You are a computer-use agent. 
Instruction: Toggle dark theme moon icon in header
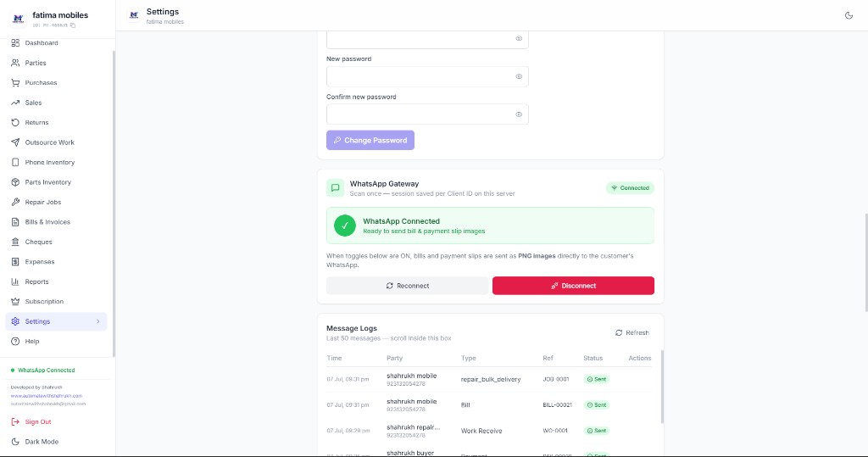849,15
